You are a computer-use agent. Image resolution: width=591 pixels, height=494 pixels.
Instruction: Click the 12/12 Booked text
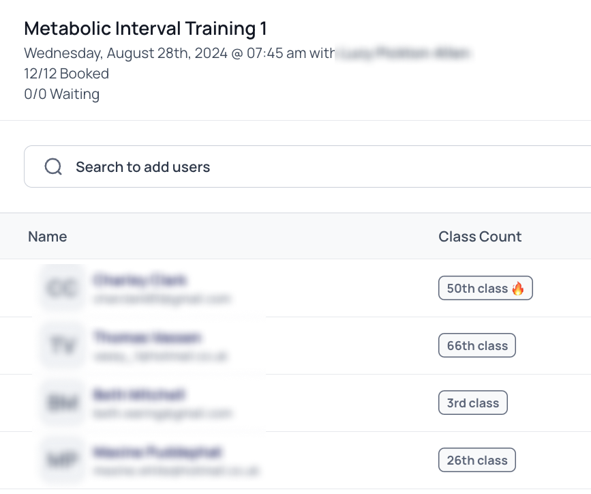pos(66,74)
